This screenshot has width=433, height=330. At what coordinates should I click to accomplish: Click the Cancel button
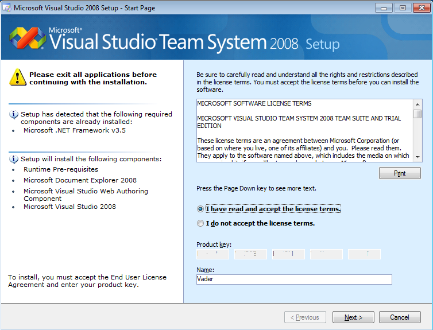pyautogui.click(x=400, y=317)
